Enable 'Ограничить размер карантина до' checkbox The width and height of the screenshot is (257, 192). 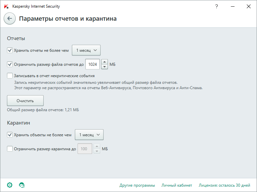[x=10, y=149]
